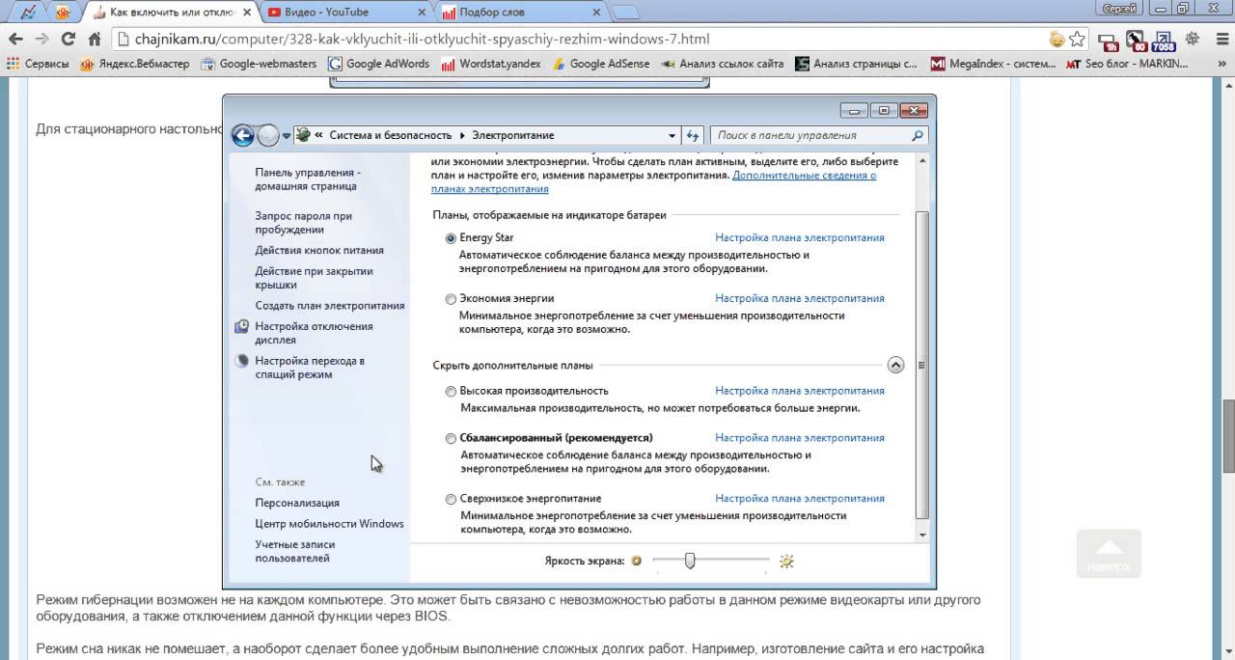Screen dimensions: 1235x660
Task: Open the Wordstat.yandex bookmark
Action: [x=491, y=64]
